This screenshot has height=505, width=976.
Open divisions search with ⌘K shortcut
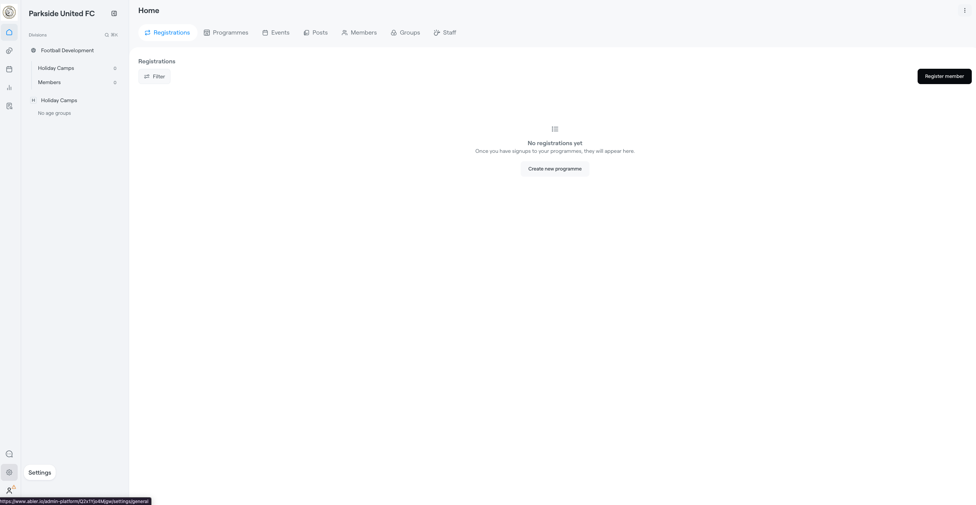click(x=111, y=35)
